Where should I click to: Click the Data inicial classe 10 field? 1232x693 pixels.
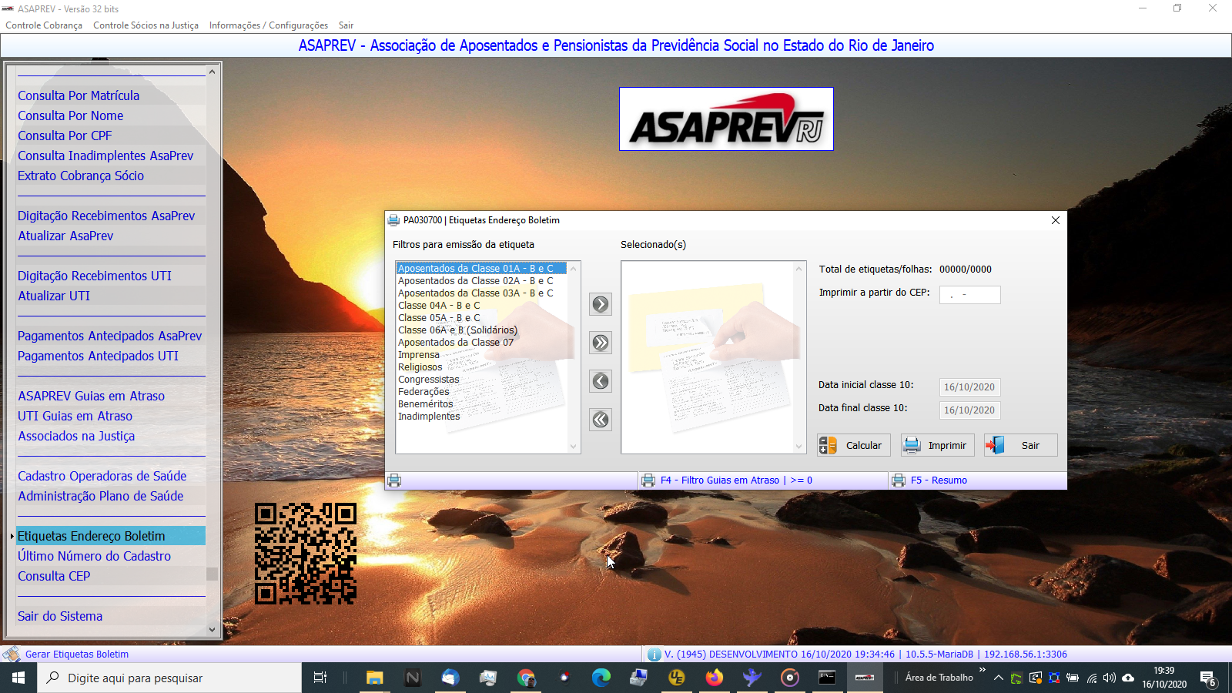coord(969,387)
